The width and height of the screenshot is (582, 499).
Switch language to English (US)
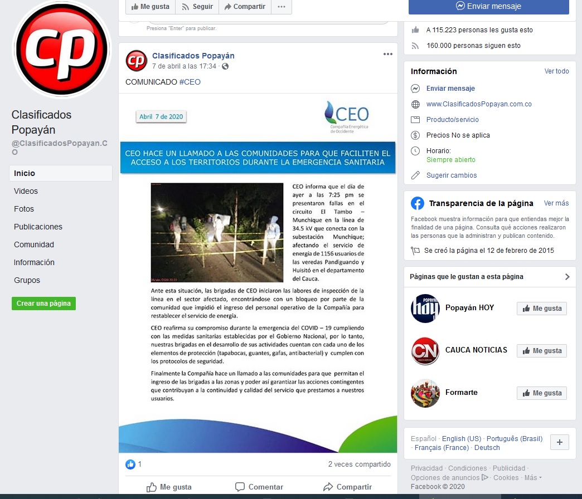[462, 438]
